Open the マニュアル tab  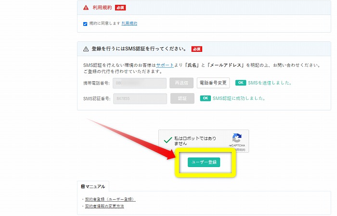(93, 186)
